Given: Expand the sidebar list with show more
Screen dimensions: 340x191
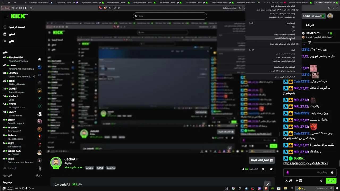Looking at the screenshot, I should (7, 175).
